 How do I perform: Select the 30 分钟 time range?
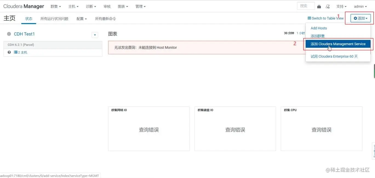(x=289, y=33)
